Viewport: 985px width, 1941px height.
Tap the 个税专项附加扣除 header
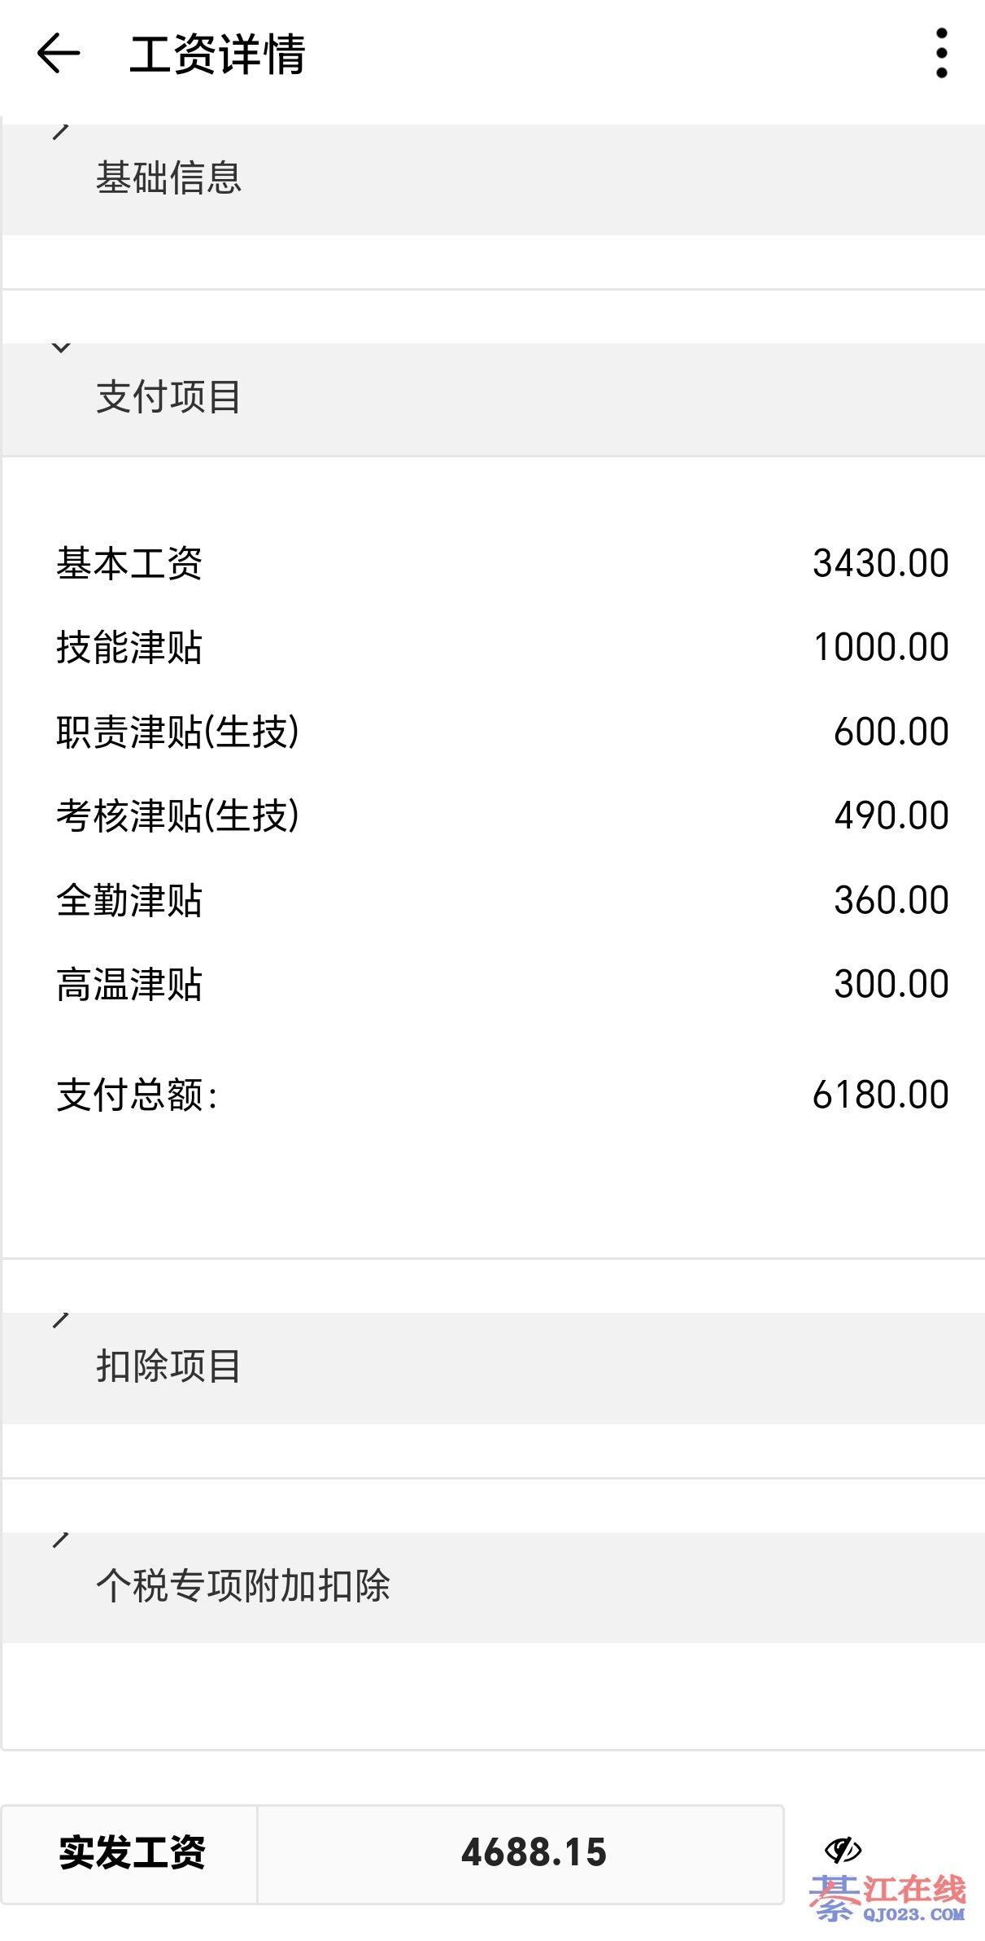click(x=242, y=1585)
